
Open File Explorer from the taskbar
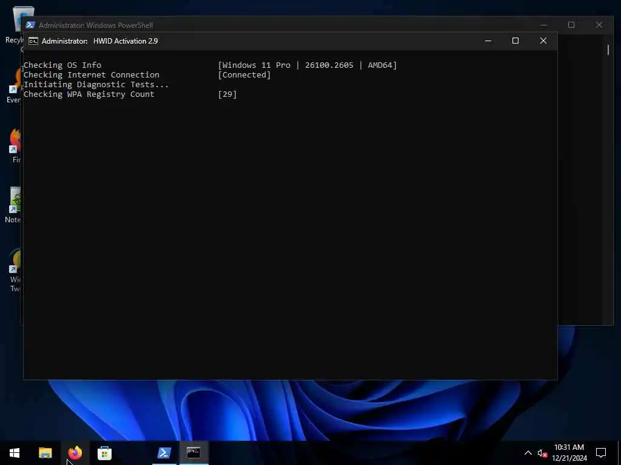pyautogui.click(x=45, y=453)
